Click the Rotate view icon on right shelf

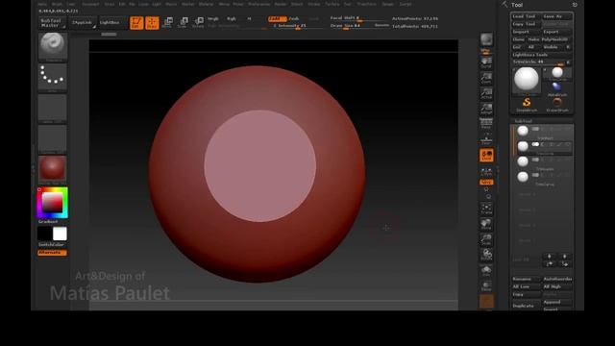486,255
